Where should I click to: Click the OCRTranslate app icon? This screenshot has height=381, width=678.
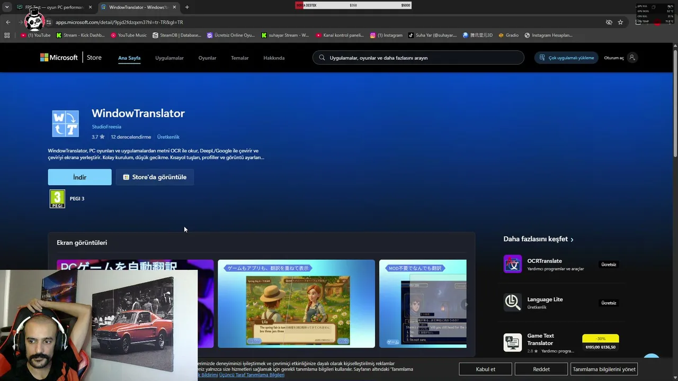tap(513, 264)
